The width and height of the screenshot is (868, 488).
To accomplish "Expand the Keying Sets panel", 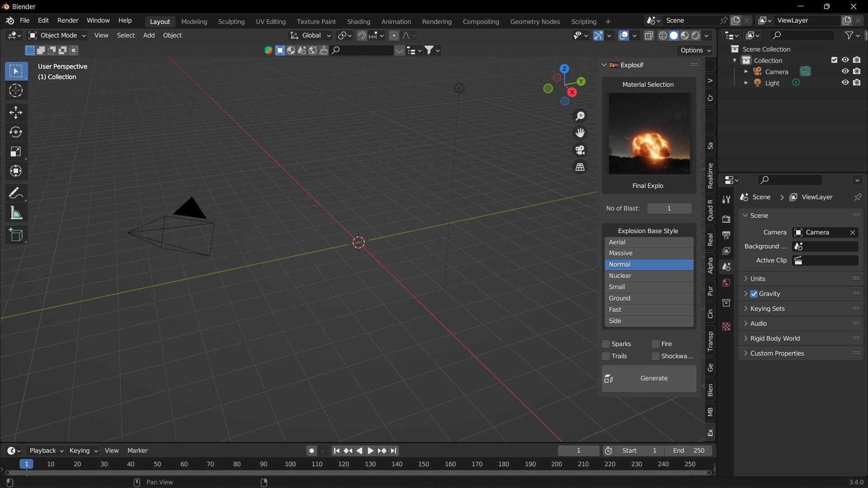I will click(x=801, y=309).
